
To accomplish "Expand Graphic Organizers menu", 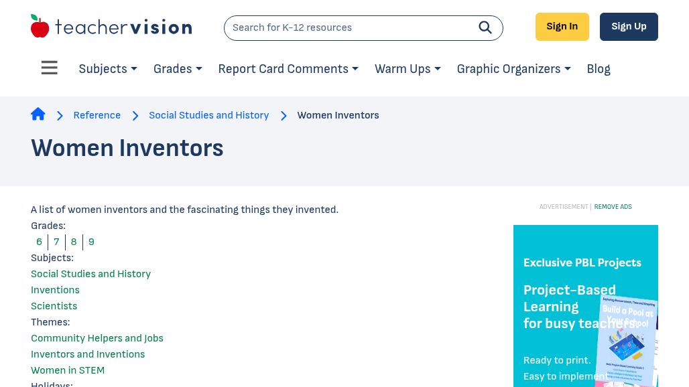I will (513, 69).
